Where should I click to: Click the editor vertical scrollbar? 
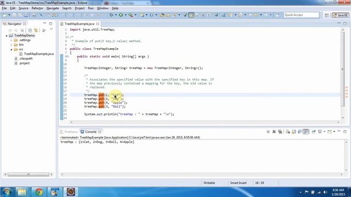pyautogui.click(x=342, y=69)
